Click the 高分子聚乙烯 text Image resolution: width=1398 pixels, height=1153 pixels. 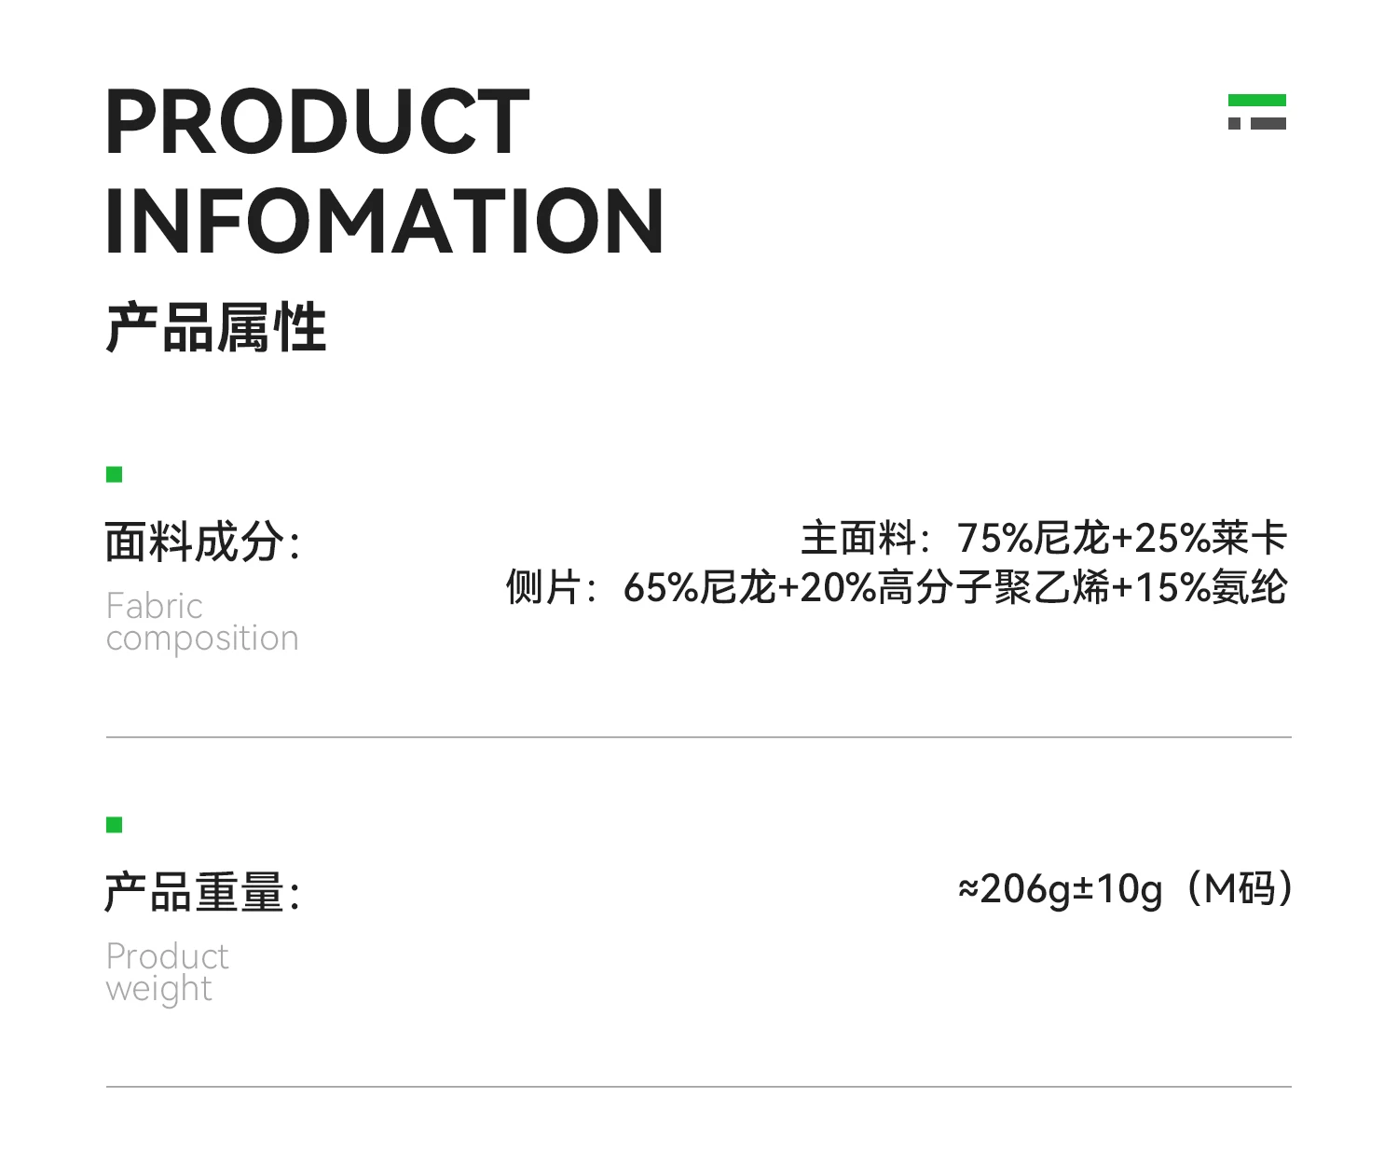click(x=994, y=587)
